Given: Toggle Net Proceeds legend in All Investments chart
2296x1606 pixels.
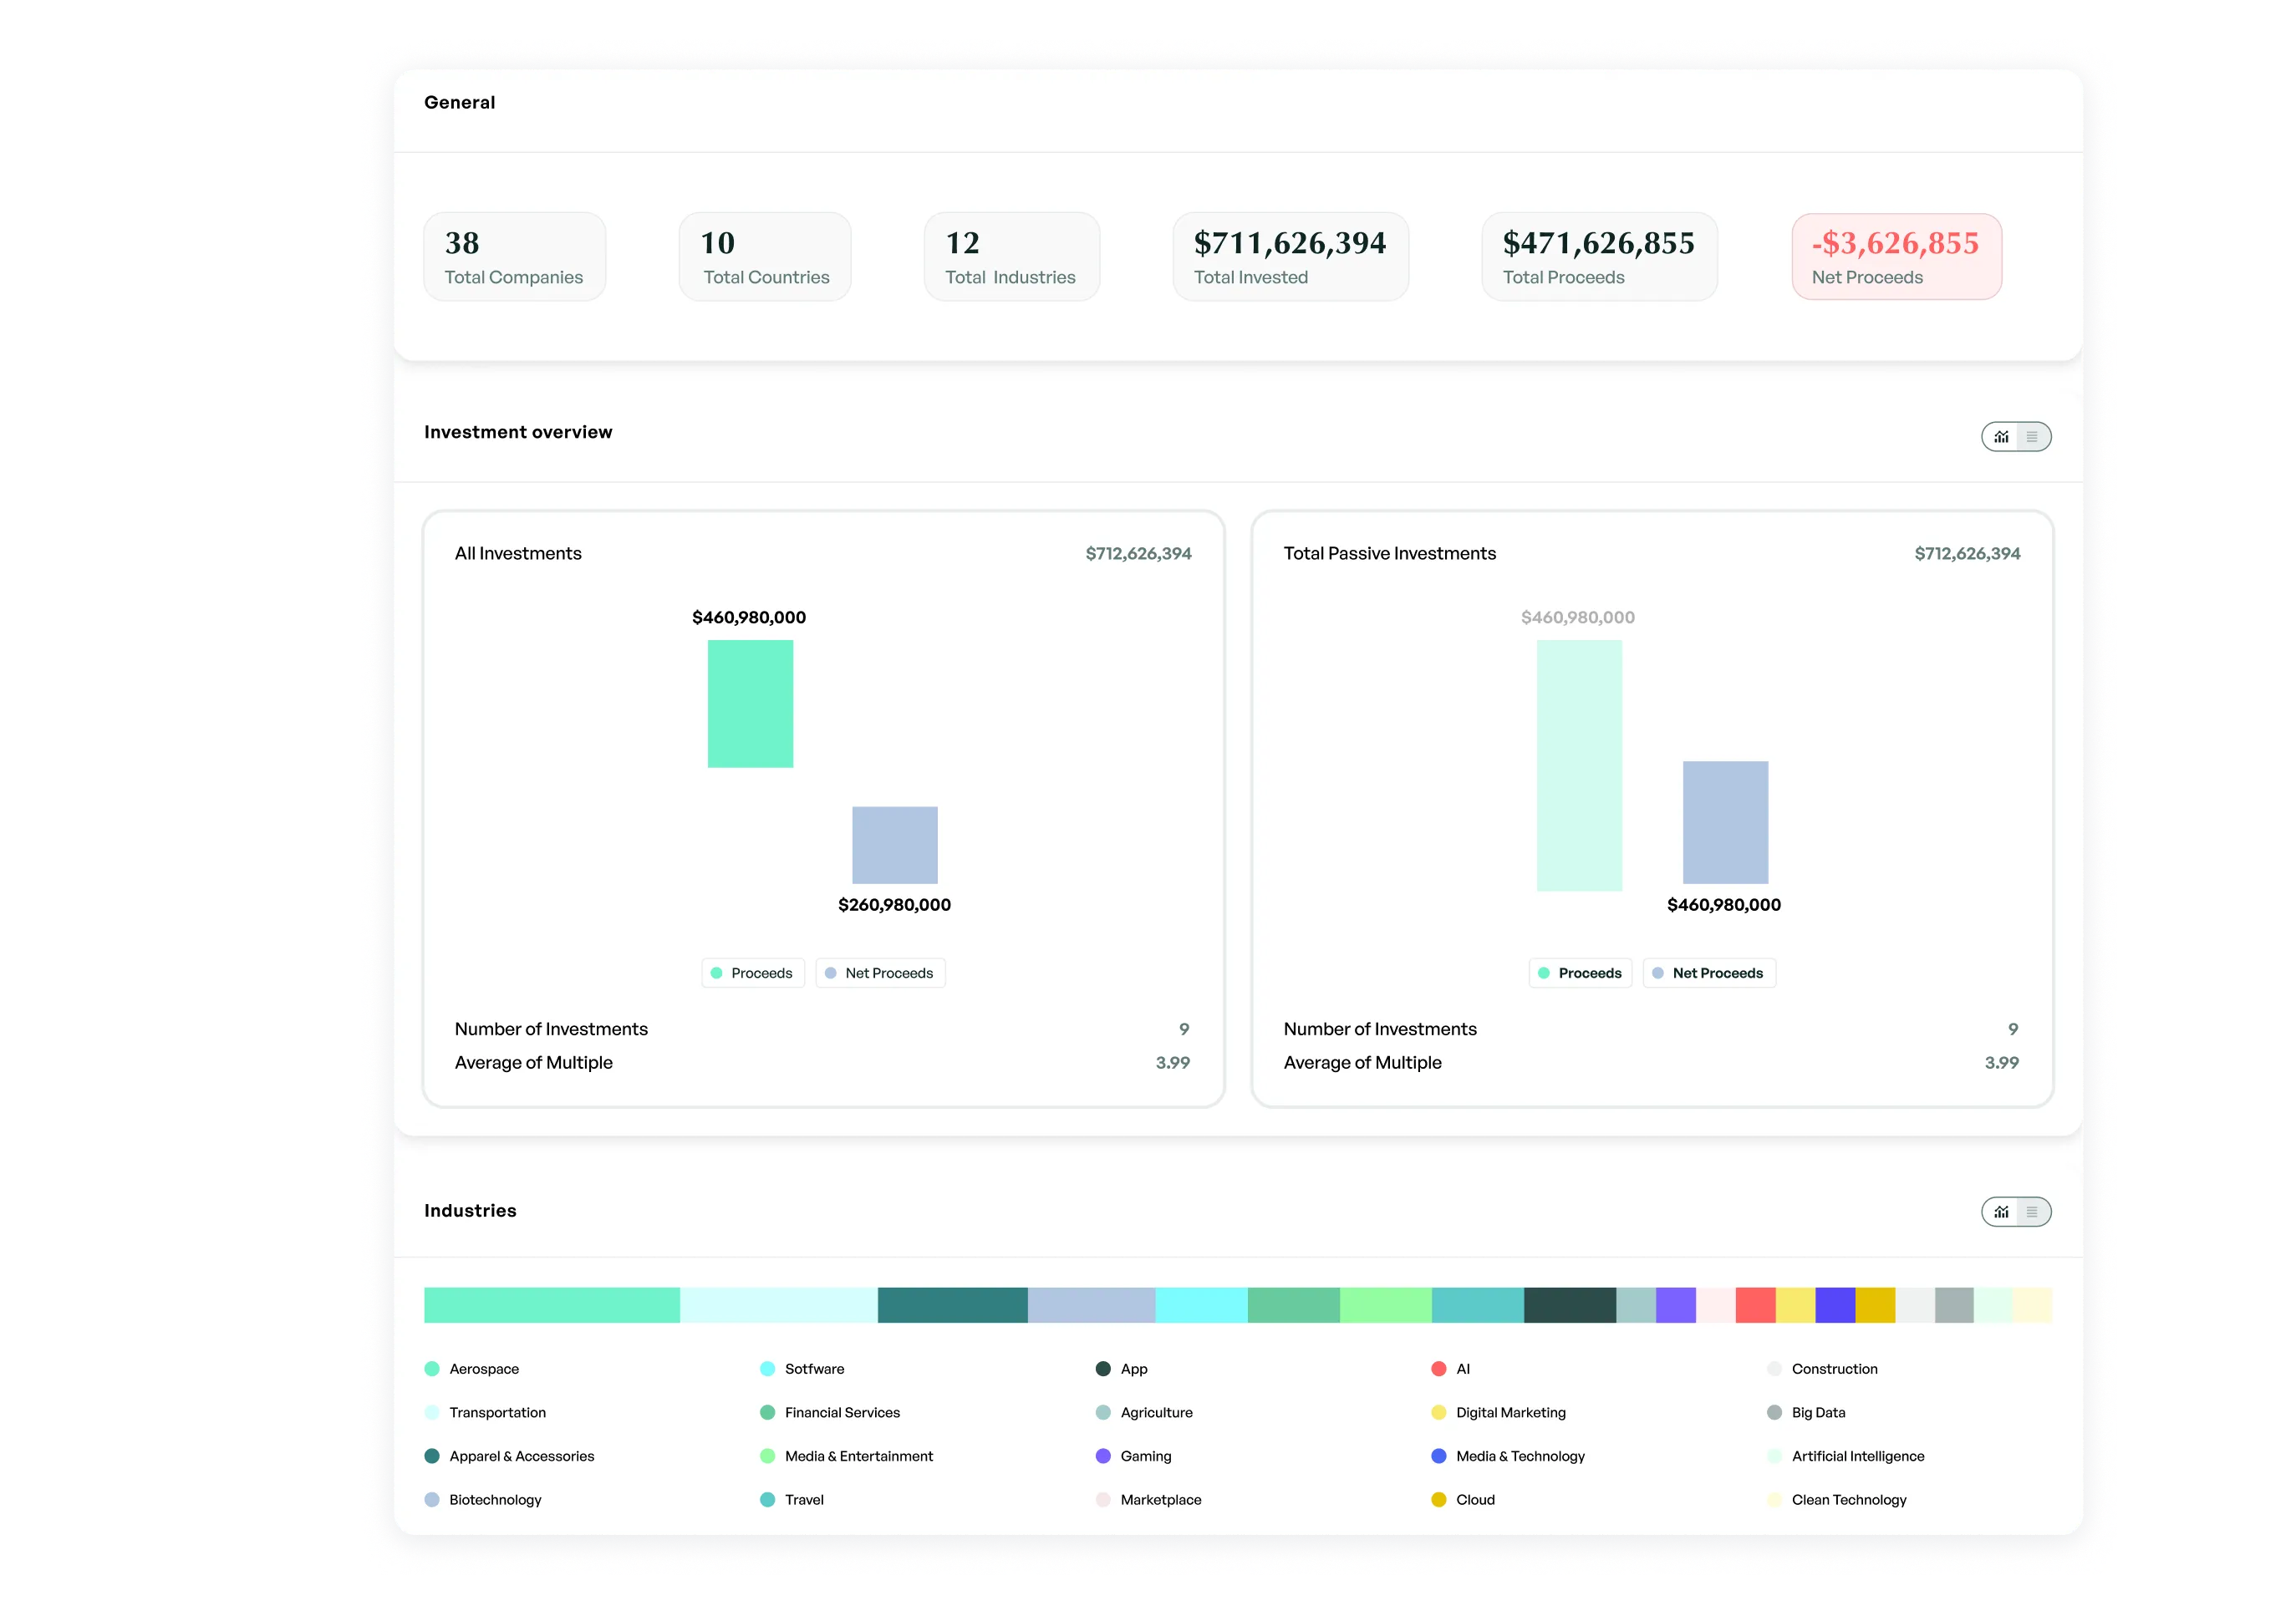Looking at the screenshot, I should click(x=880, y=973).
